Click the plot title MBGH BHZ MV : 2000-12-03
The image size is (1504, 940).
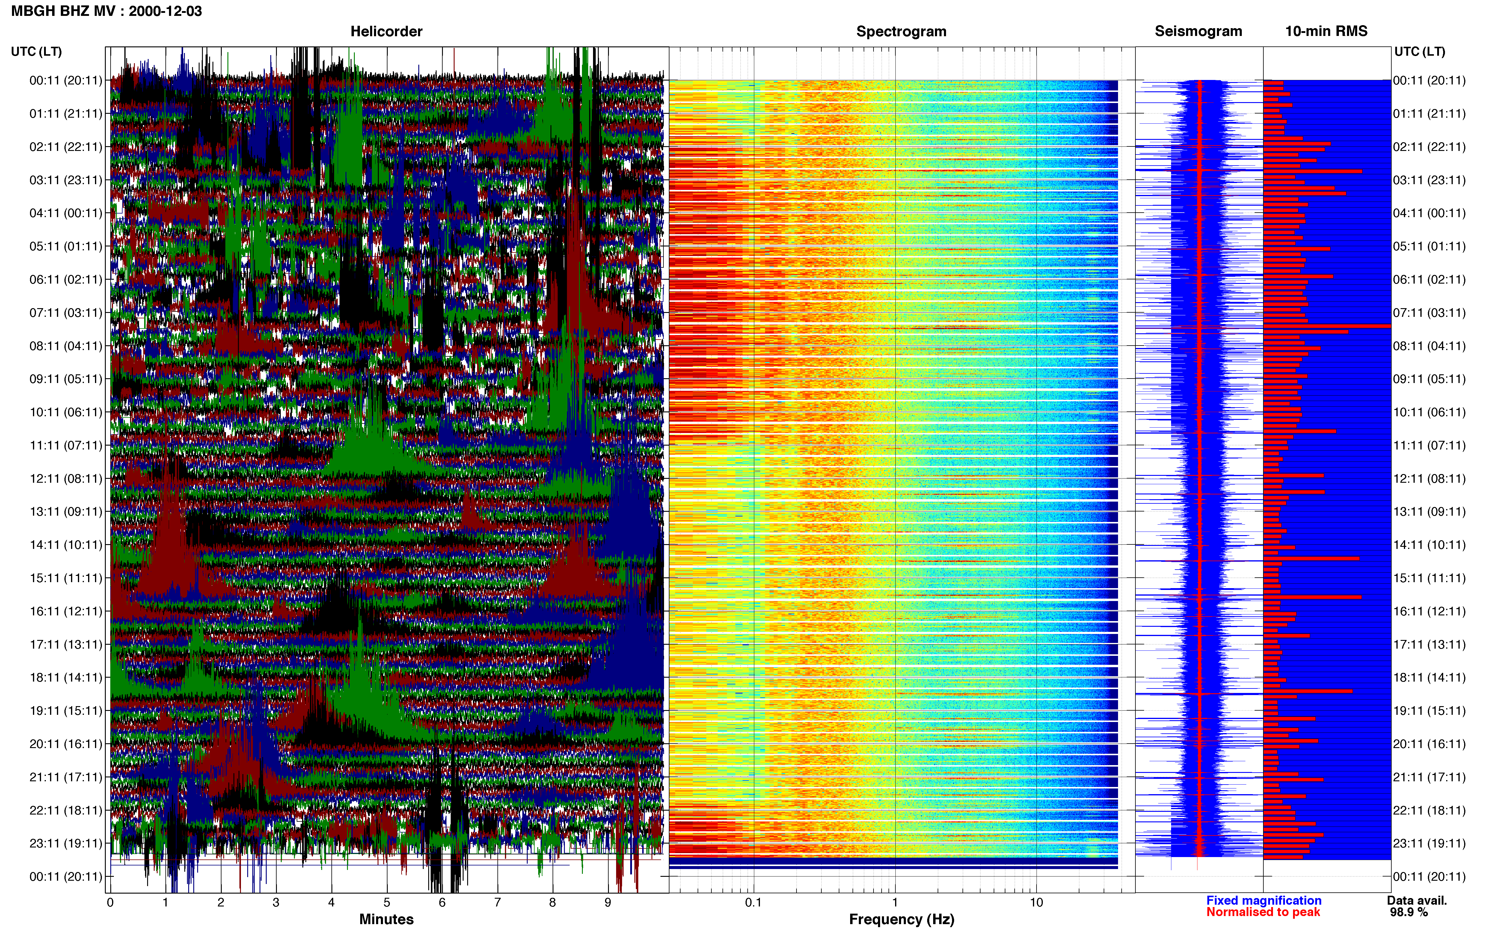click(106, 11)
